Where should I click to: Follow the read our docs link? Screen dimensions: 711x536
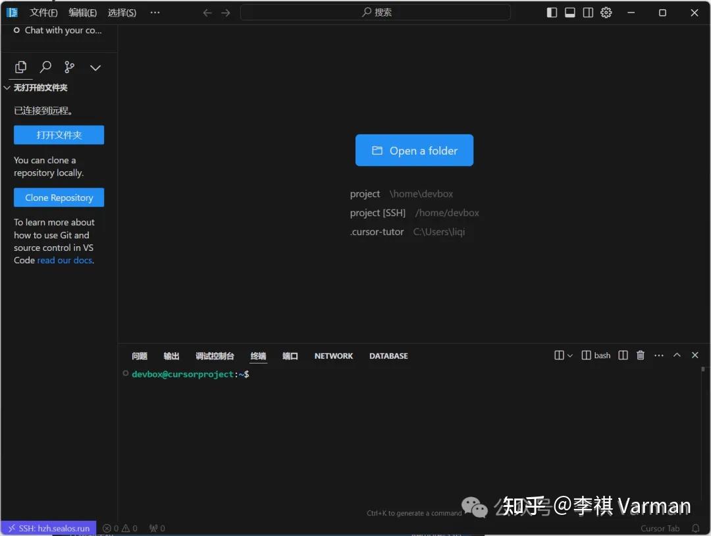pyautogui.click(x=64, y=260)
